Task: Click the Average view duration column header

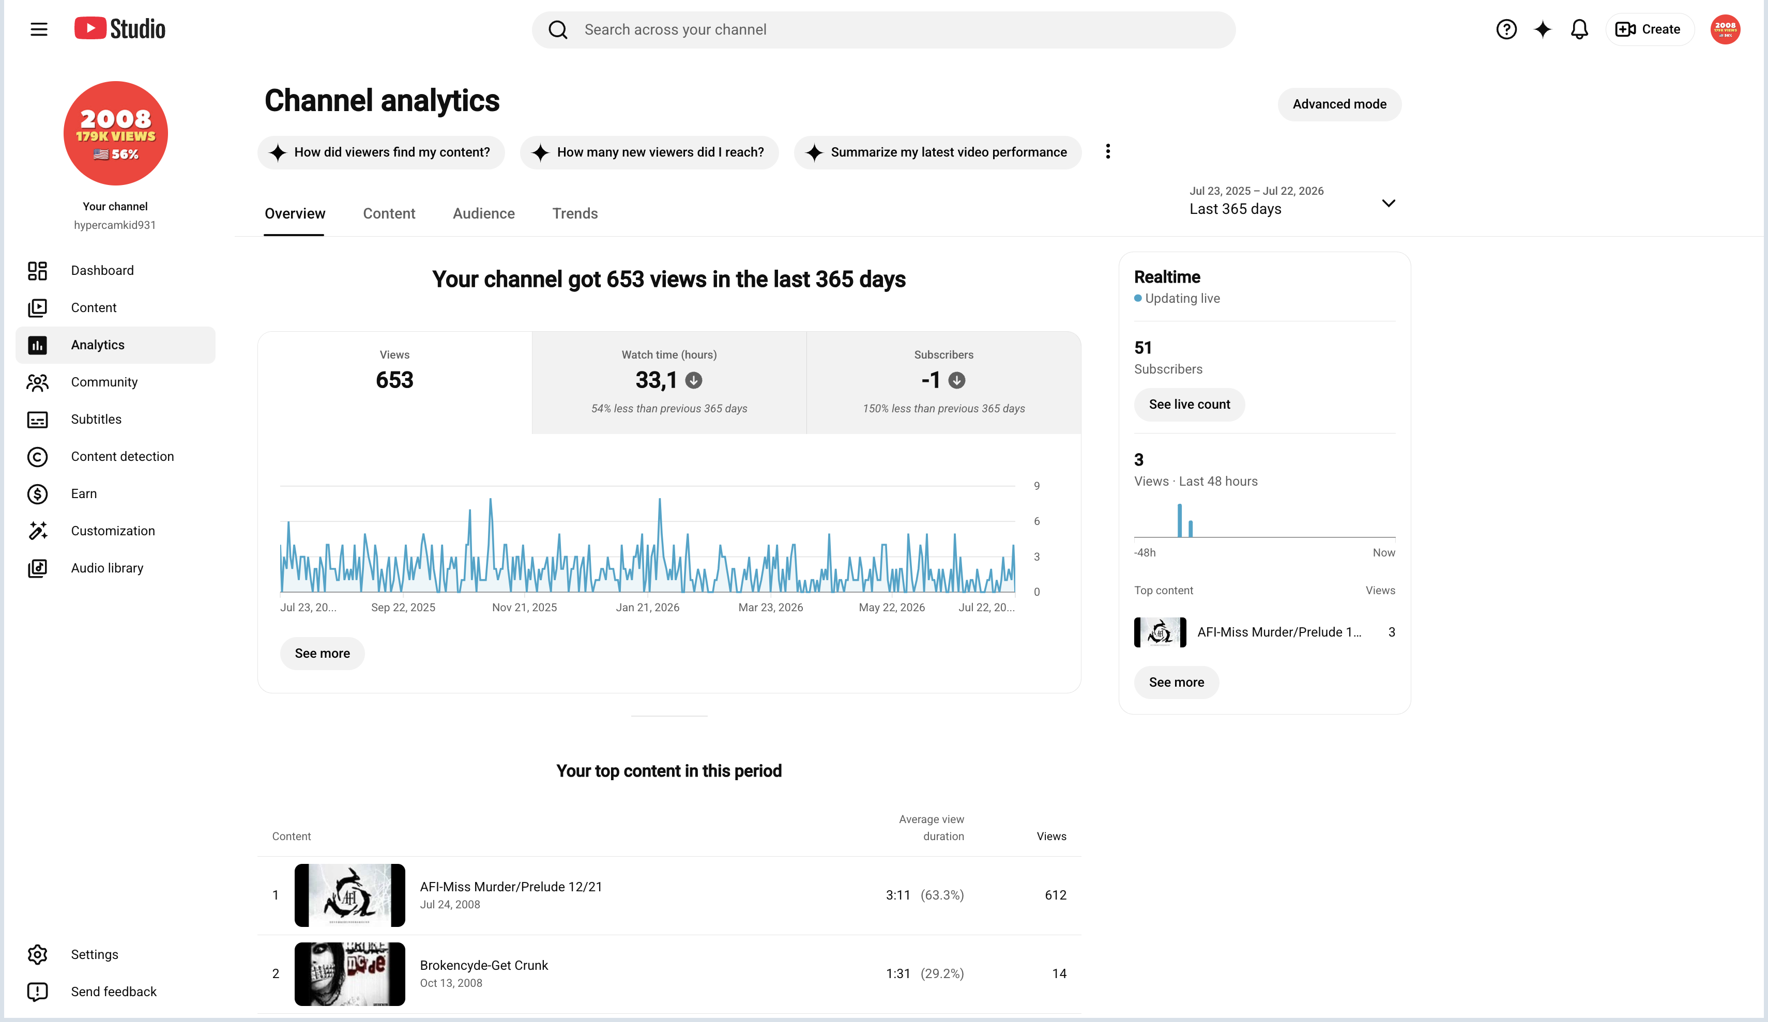Action: click(x=931, y=828)
